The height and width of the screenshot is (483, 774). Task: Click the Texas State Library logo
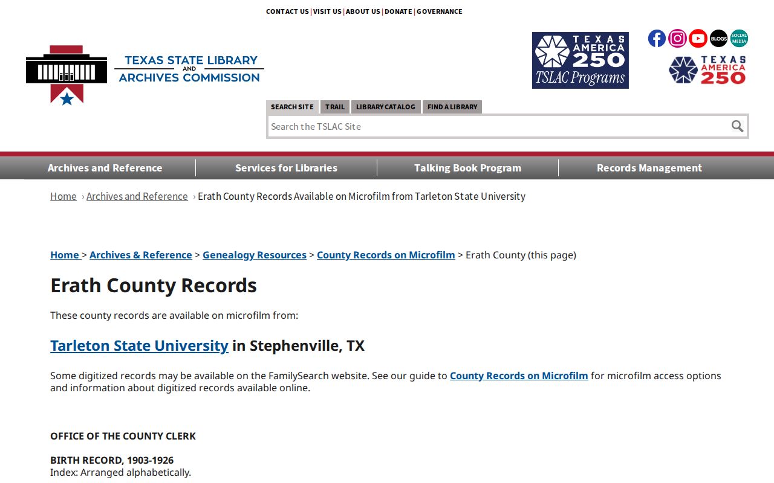(145, 75)
